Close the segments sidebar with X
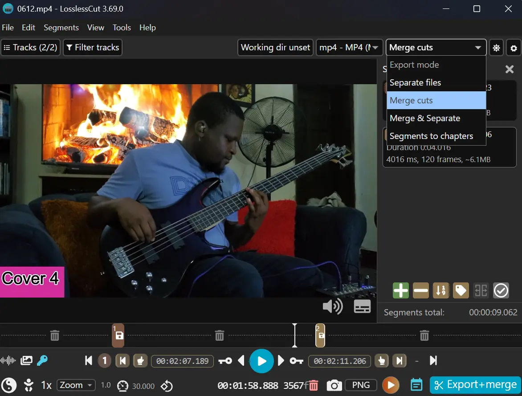This screenshot has width=522, height=396. click(x=510, y=69)
